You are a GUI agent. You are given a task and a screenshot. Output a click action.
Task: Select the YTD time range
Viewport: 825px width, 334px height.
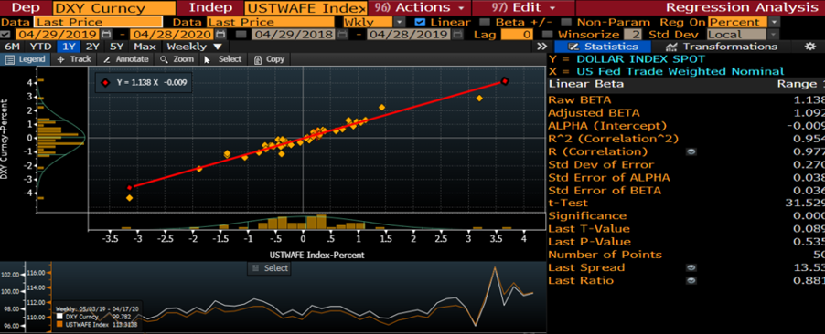(x=40, y=47)
